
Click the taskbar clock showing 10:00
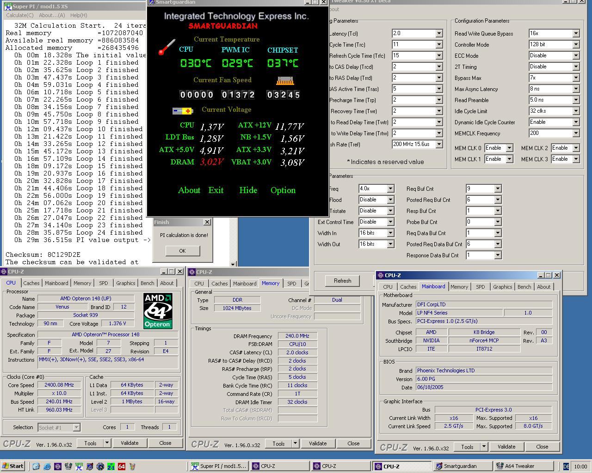click(580, 466)
